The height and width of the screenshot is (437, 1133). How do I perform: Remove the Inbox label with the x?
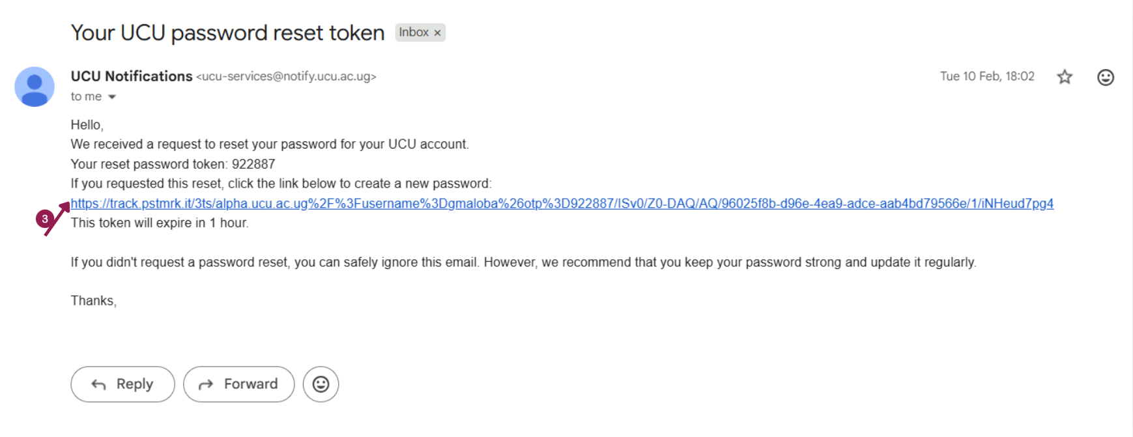pyautogui.click(x=438, y=33)
